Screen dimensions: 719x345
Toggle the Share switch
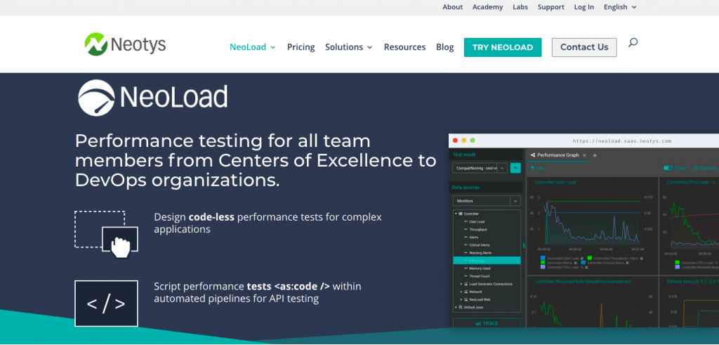tap(668, 168)
